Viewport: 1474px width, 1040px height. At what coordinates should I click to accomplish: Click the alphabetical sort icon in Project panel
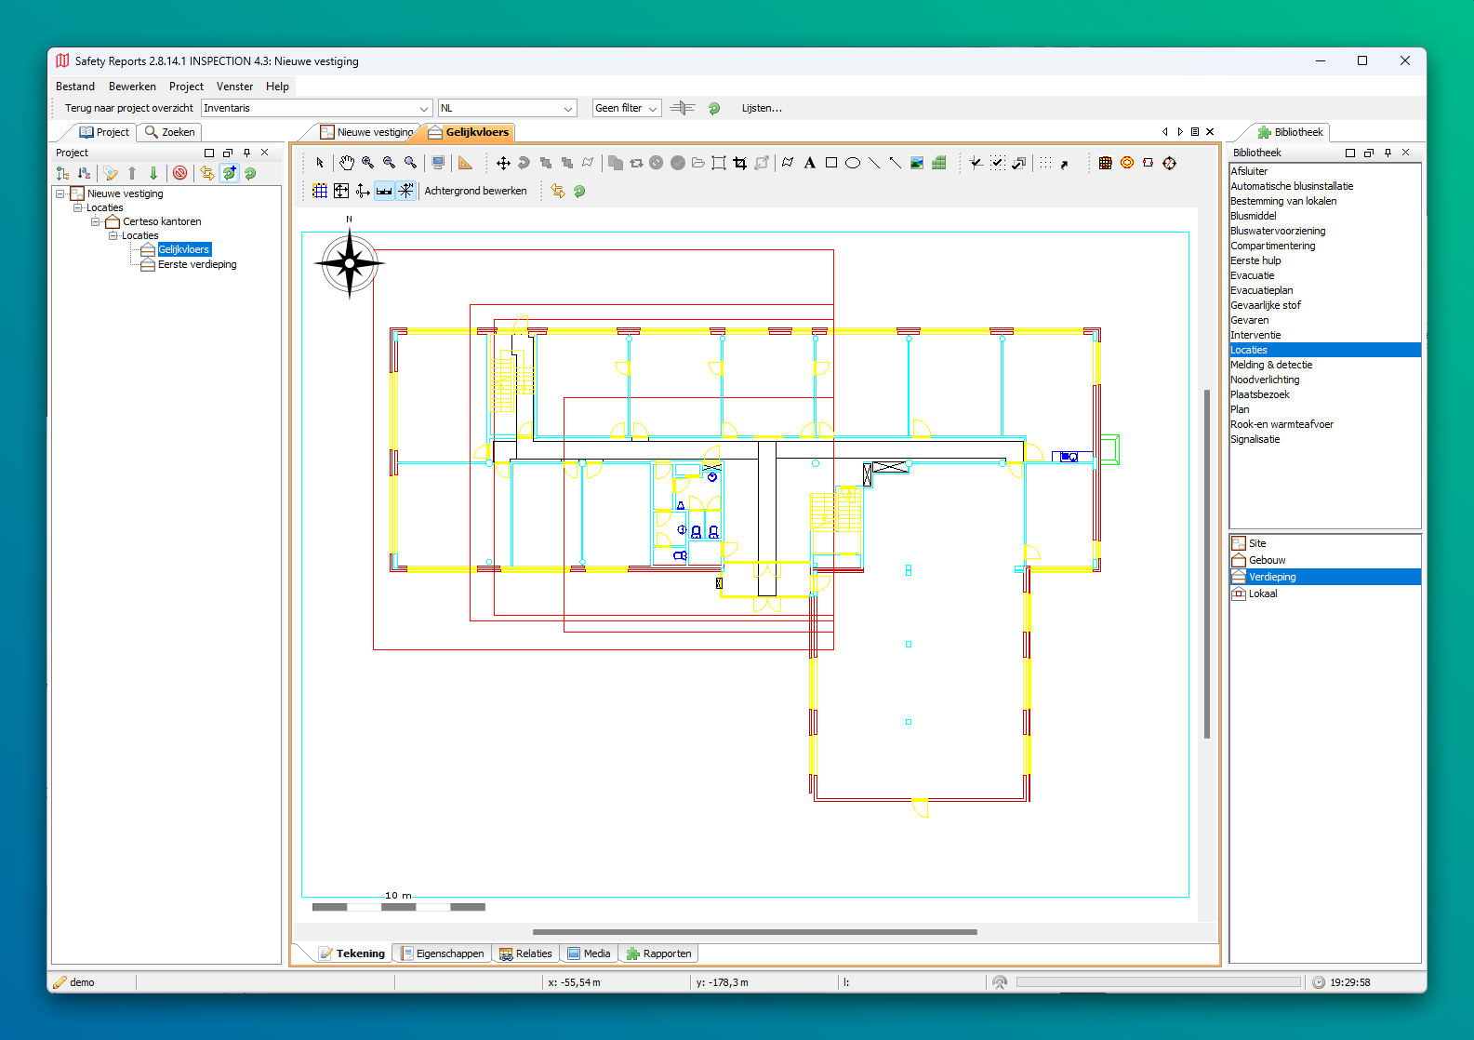85,173
